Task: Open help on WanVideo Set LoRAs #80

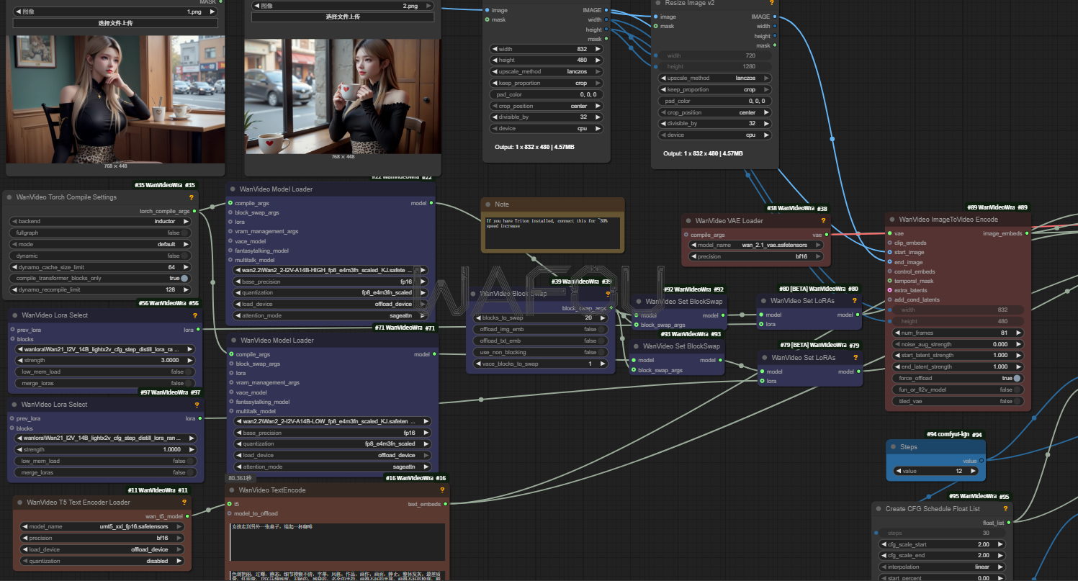Action: click(x=855, y=301)
